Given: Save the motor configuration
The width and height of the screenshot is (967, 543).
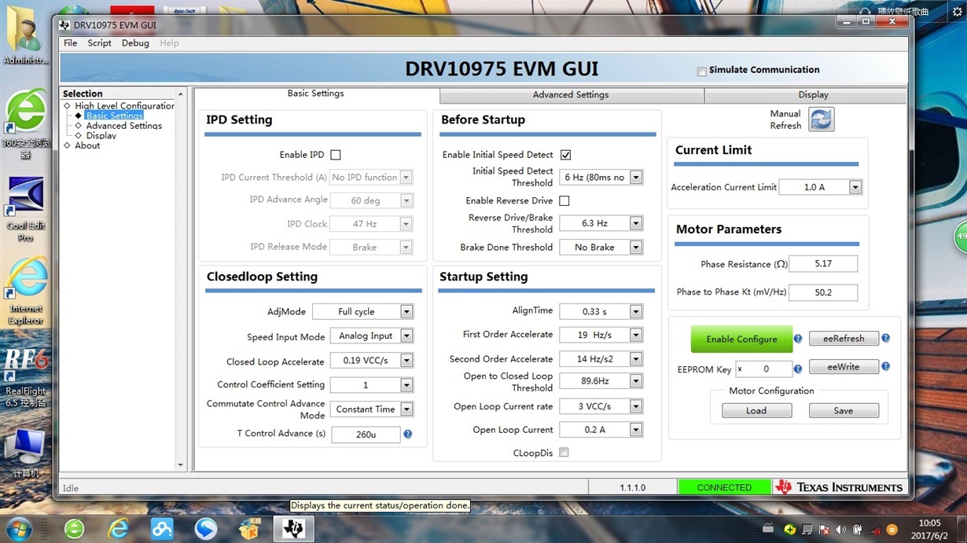Looking at the screenshot, I should tap(844, 411).
